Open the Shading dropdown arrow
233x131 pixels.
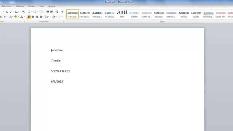(x=56, y=17)
